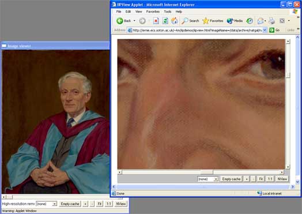This screenshot has height=214, width=302.
Task: Open the (none) dropdown in the IPView Applet
Action: tap(208, 179)
